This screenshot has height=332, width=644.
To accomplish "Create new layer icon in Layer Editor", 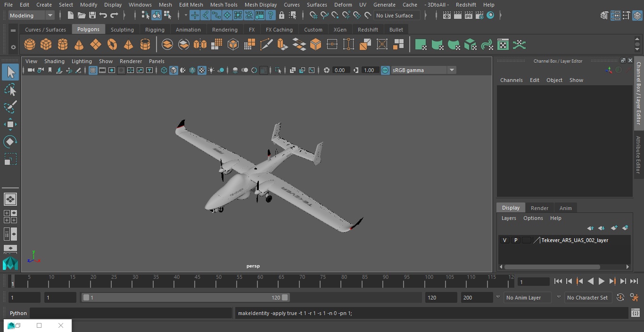I will pos(614,228).
